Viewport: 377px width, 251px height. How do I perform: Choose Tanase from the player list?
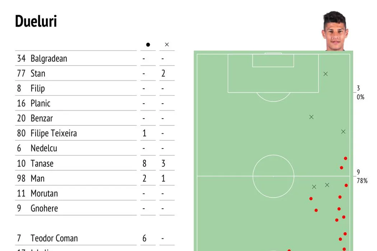pyautogui.click(x=42, y=164)
